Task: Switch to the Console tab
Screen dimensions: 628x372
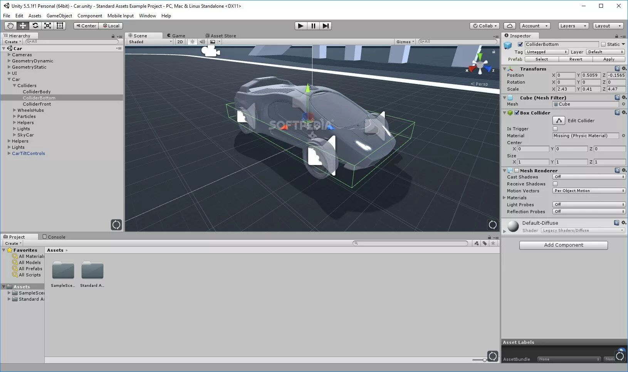Action: tap(54, 237)
